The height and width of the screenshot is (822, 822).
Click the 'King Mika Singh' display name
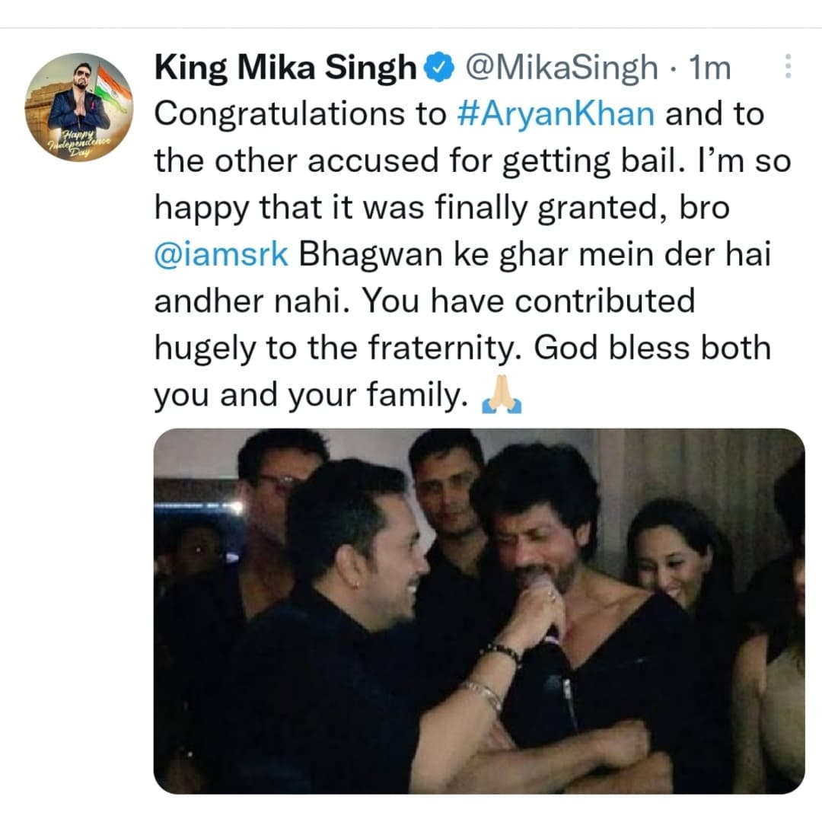[x=285, y=68]
